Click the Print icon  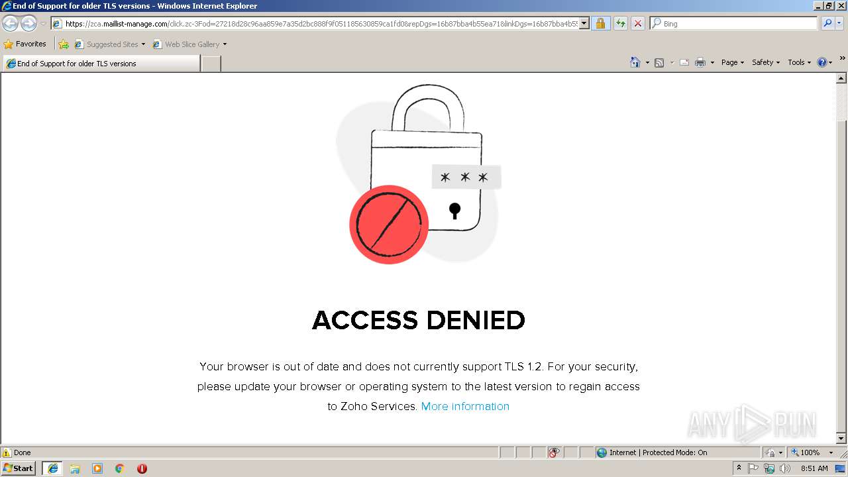700,62
